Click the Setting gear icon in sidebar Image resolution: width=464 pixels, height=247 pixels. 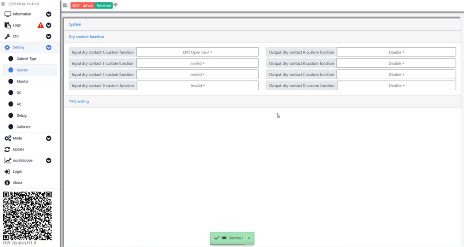pos(7,48)
